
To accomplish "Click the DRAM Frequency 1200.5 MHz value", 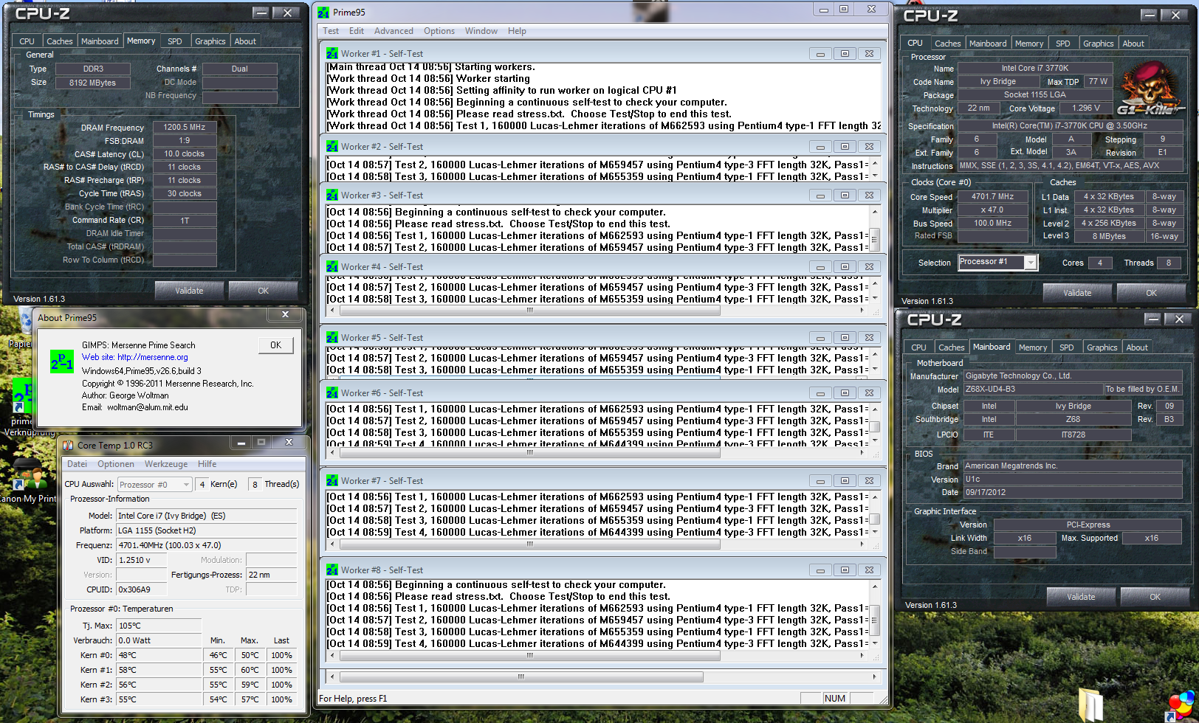I will 185,128.
